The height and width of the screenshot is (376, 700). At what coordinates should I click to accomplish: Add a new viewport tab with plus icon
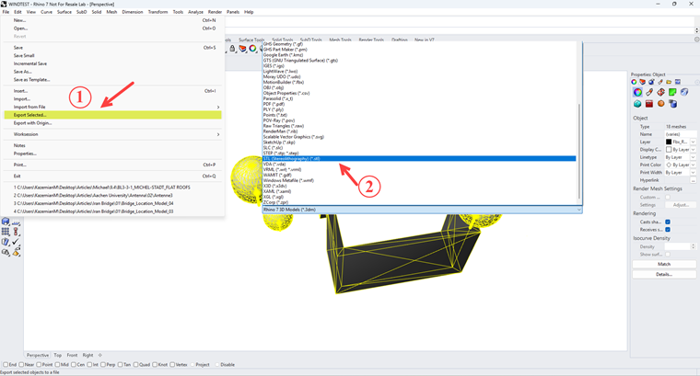[x=100, y=355]
